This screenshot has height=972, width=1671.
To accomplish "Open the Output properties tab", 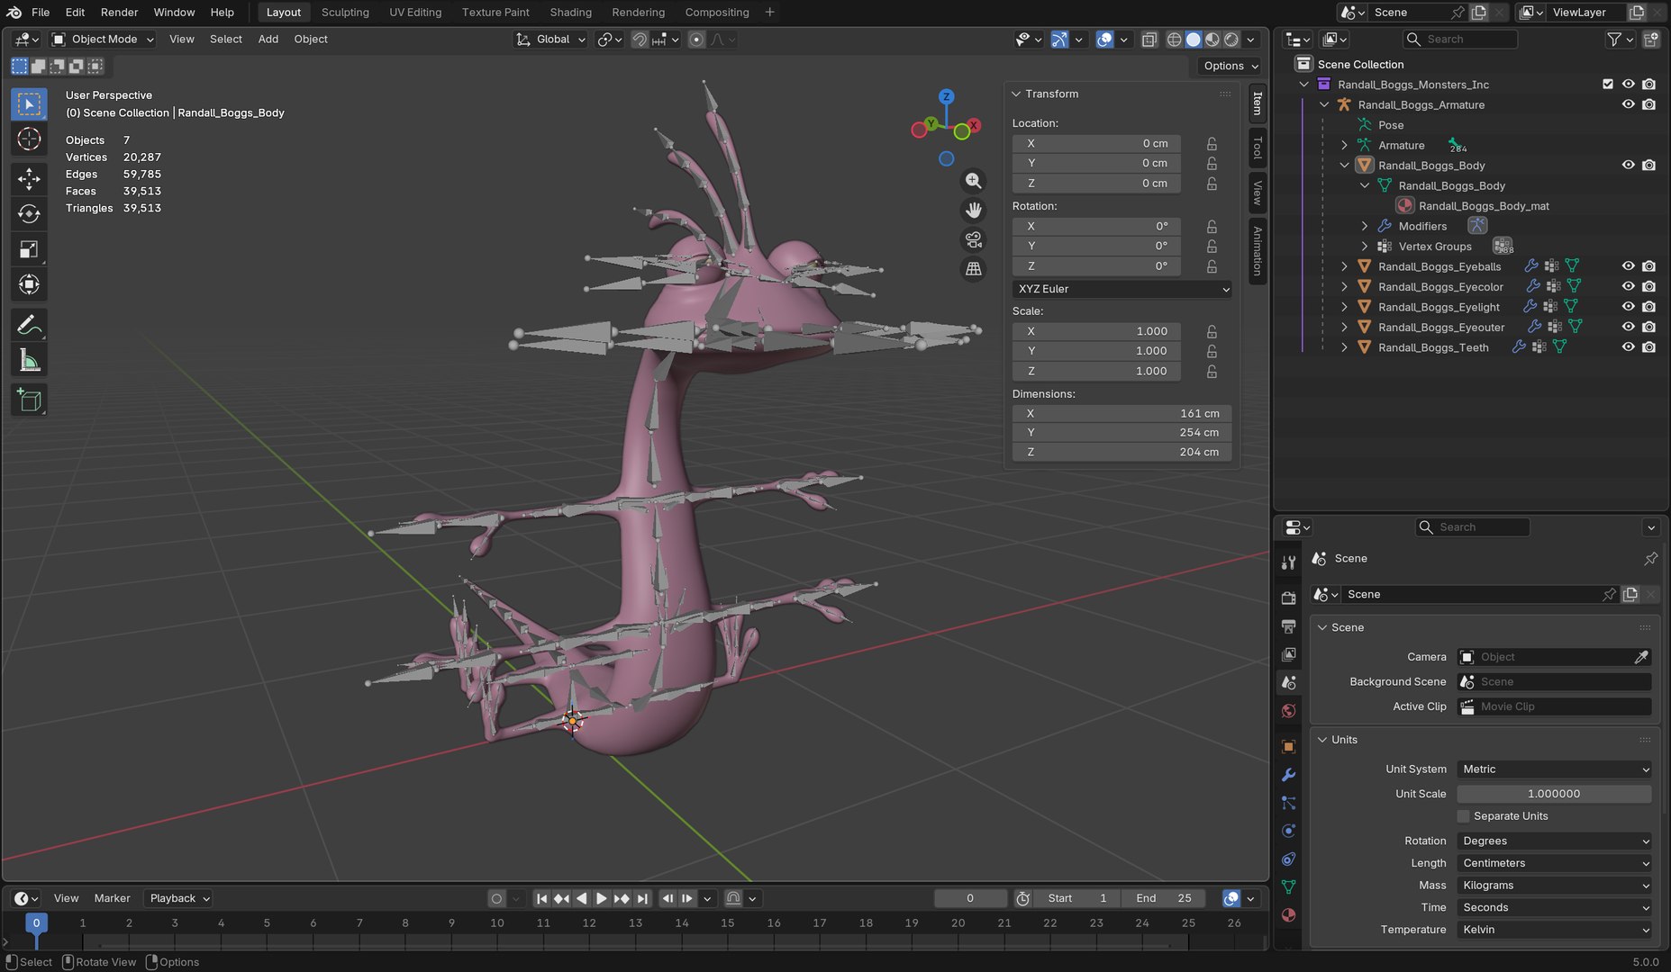I will 1288,625.
